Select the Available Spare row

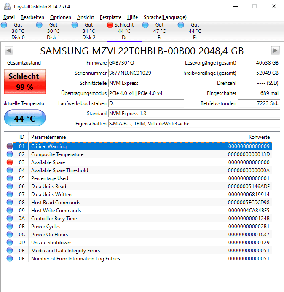(x=138, y=162)
